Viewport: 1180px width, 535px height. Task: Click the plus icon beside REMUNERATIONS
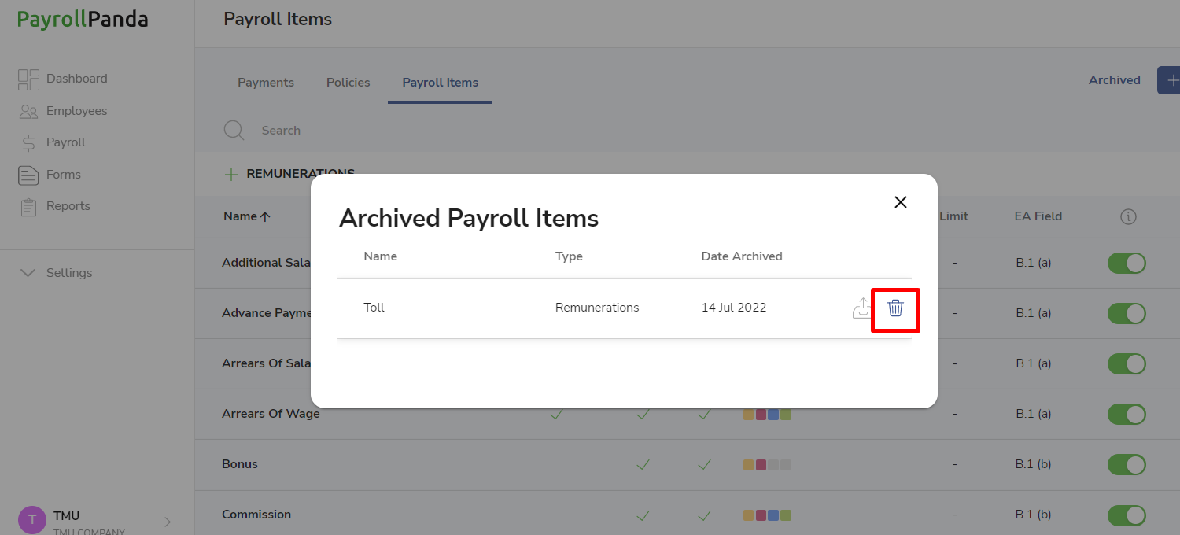pyautogui.click(x=230, y=174)
